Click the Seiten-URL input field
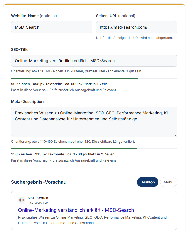The width and height of the screenshot is (194, 232). coord(136,27)
